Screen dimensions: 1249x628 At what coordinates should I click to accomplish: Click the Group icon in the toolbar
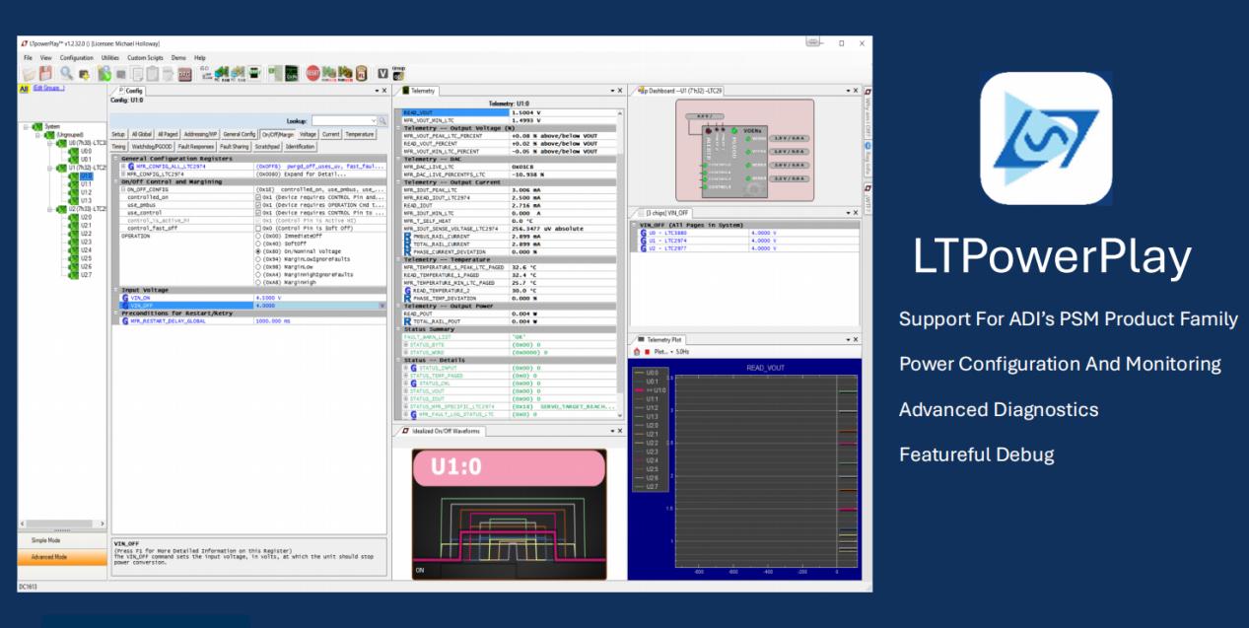(x=398, y=72)
